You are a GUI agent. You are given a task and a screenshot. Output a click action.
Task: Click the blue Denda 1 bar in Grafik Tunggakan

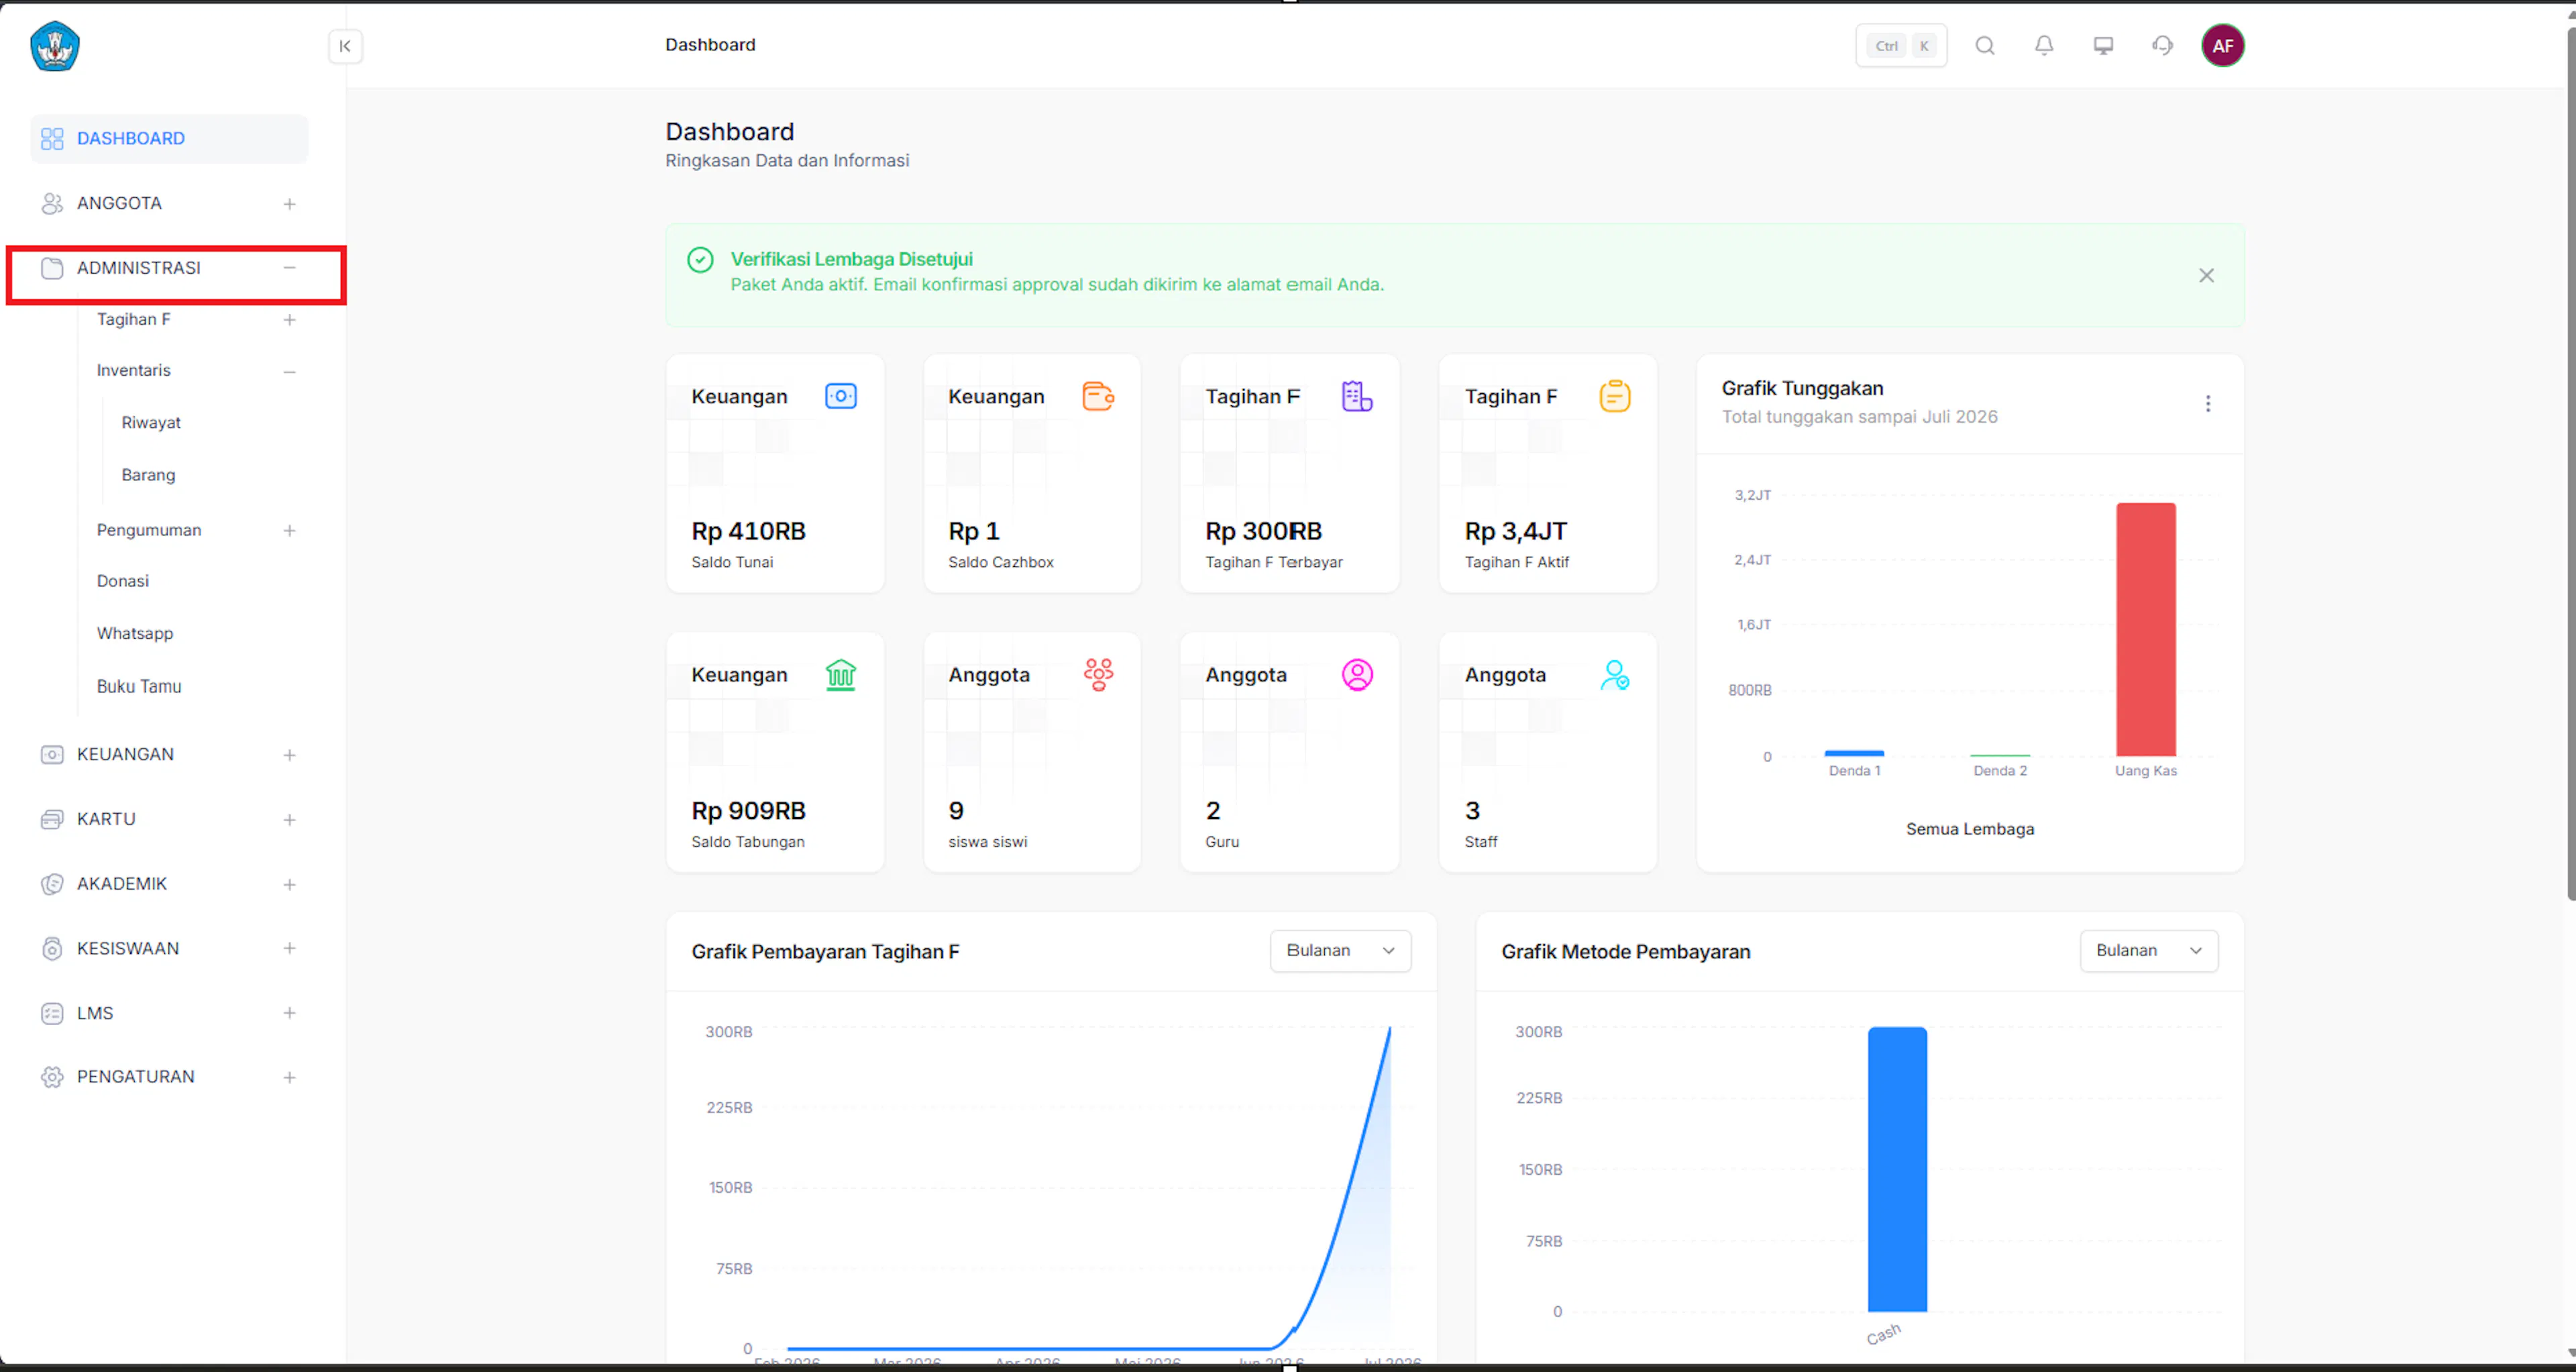pyautogui.click(x=1854, y=754)
